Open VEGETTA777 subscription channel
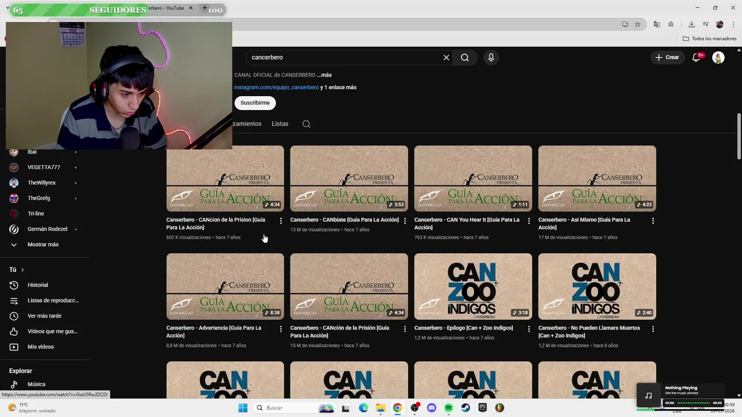 coord(45,167)
